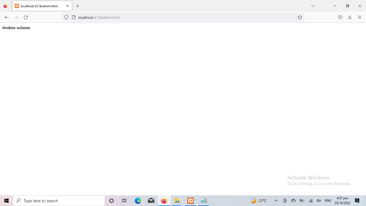The image size is (366, 206).
Task: Open the Firefox downloads panel
Action: pyautogui.click(x=350, y=17)
